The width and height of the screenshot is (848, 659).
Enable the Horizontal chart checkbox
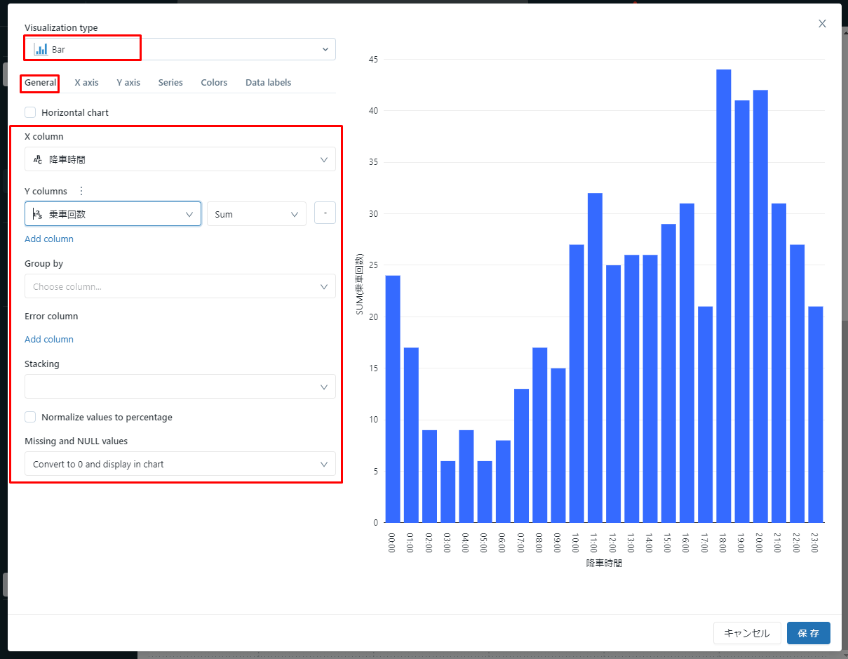click(x=30, y=112)
